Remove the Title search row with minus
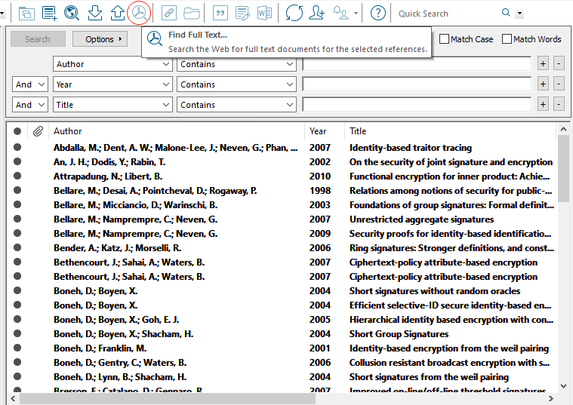The width and height of the screenshot is (573, 405). pos(559,105)
